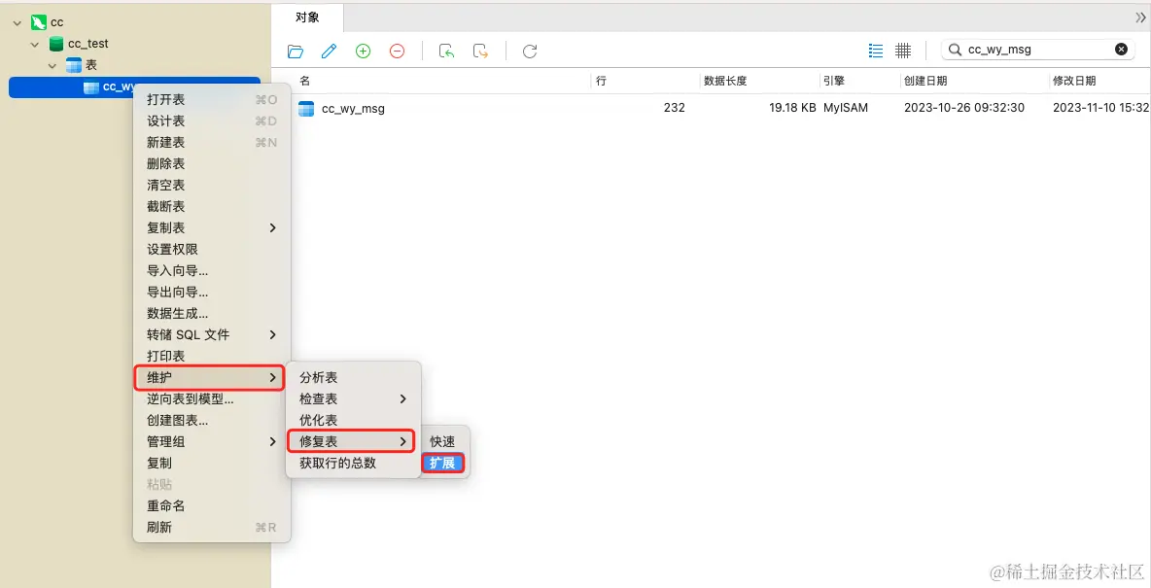Screen dimensions: 1151x588
Task: Open the 复制表 submenu
Action: tap(212, 227)
